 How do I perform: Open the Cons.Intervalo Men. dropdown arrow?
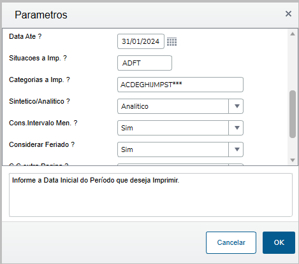pyautogui.click(x=237, y=128)
